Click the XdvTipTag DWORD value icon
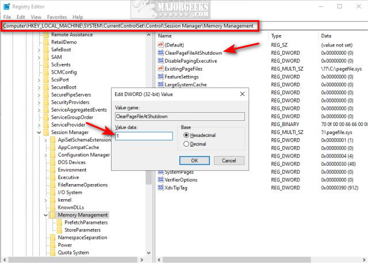Screen dimensions: 368x263 click(x=160, y=188)
